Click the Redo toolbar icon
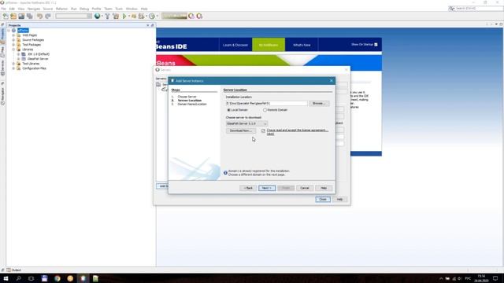The height and width of the screenshot is (283, 504). pyautogui.click(x=48, y=16)
